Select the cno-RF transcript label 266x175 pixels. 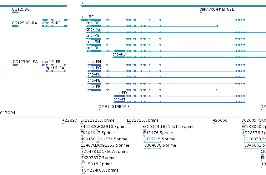(x=93, y=23)
